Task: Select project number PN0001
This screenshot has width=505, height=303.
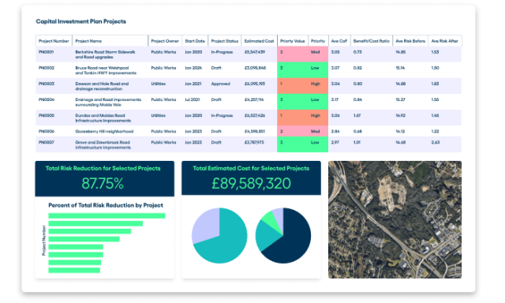Action: click(46, 52)
